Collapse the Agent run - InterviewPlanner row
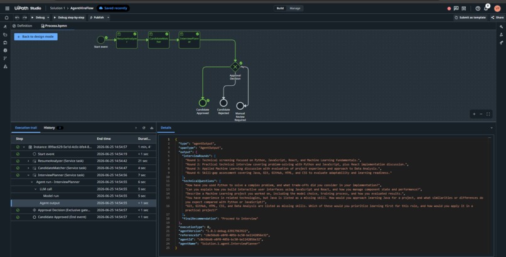The width and height of the screenshot is (506, 257). point(32,182)
